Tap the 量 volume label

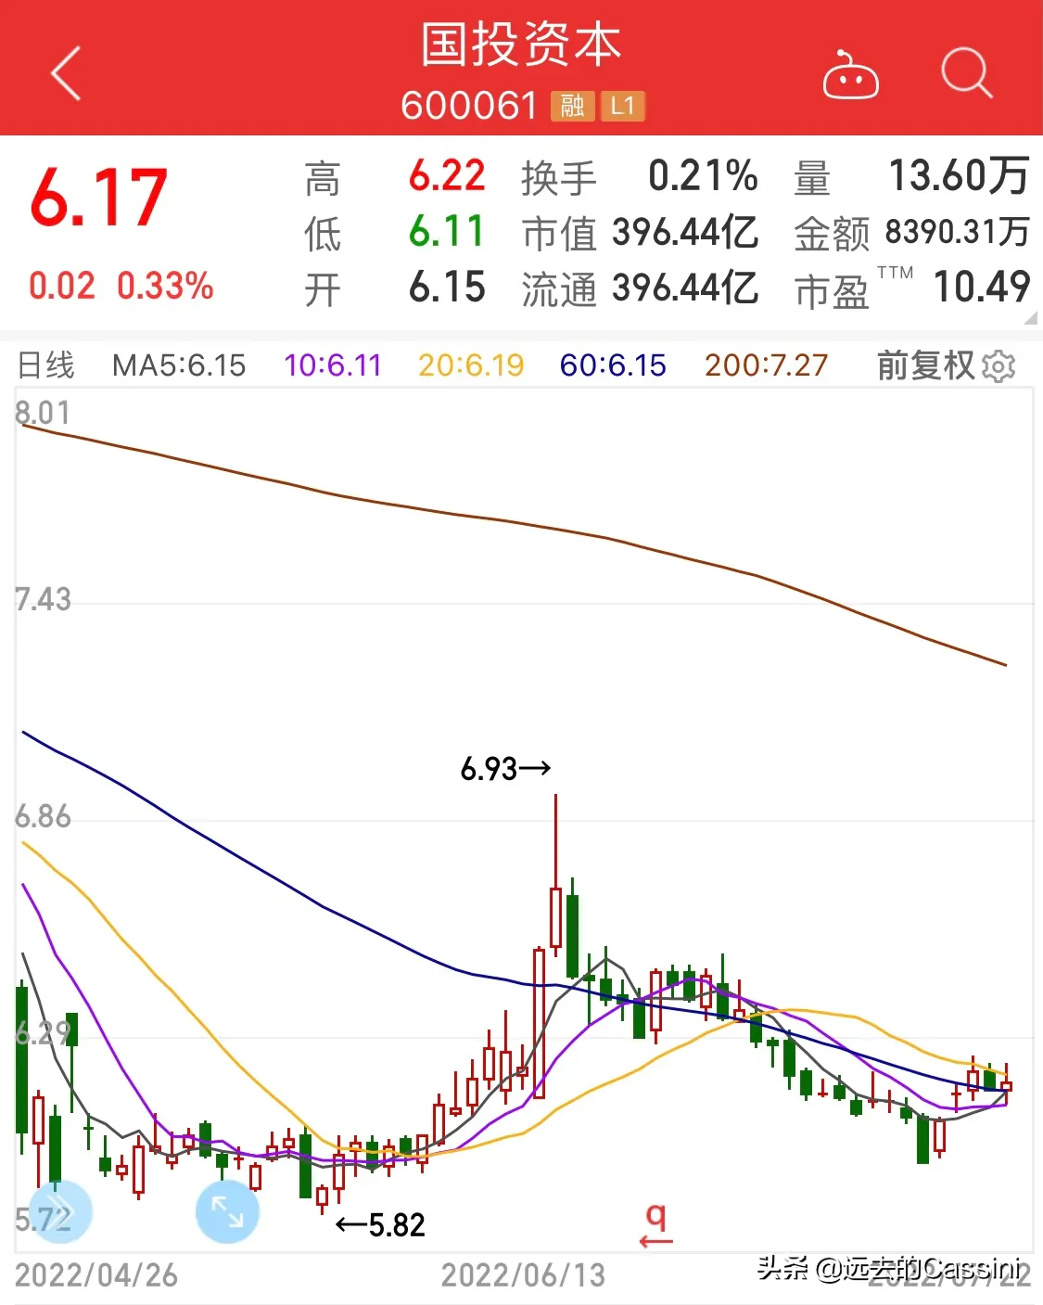[812, 178]
